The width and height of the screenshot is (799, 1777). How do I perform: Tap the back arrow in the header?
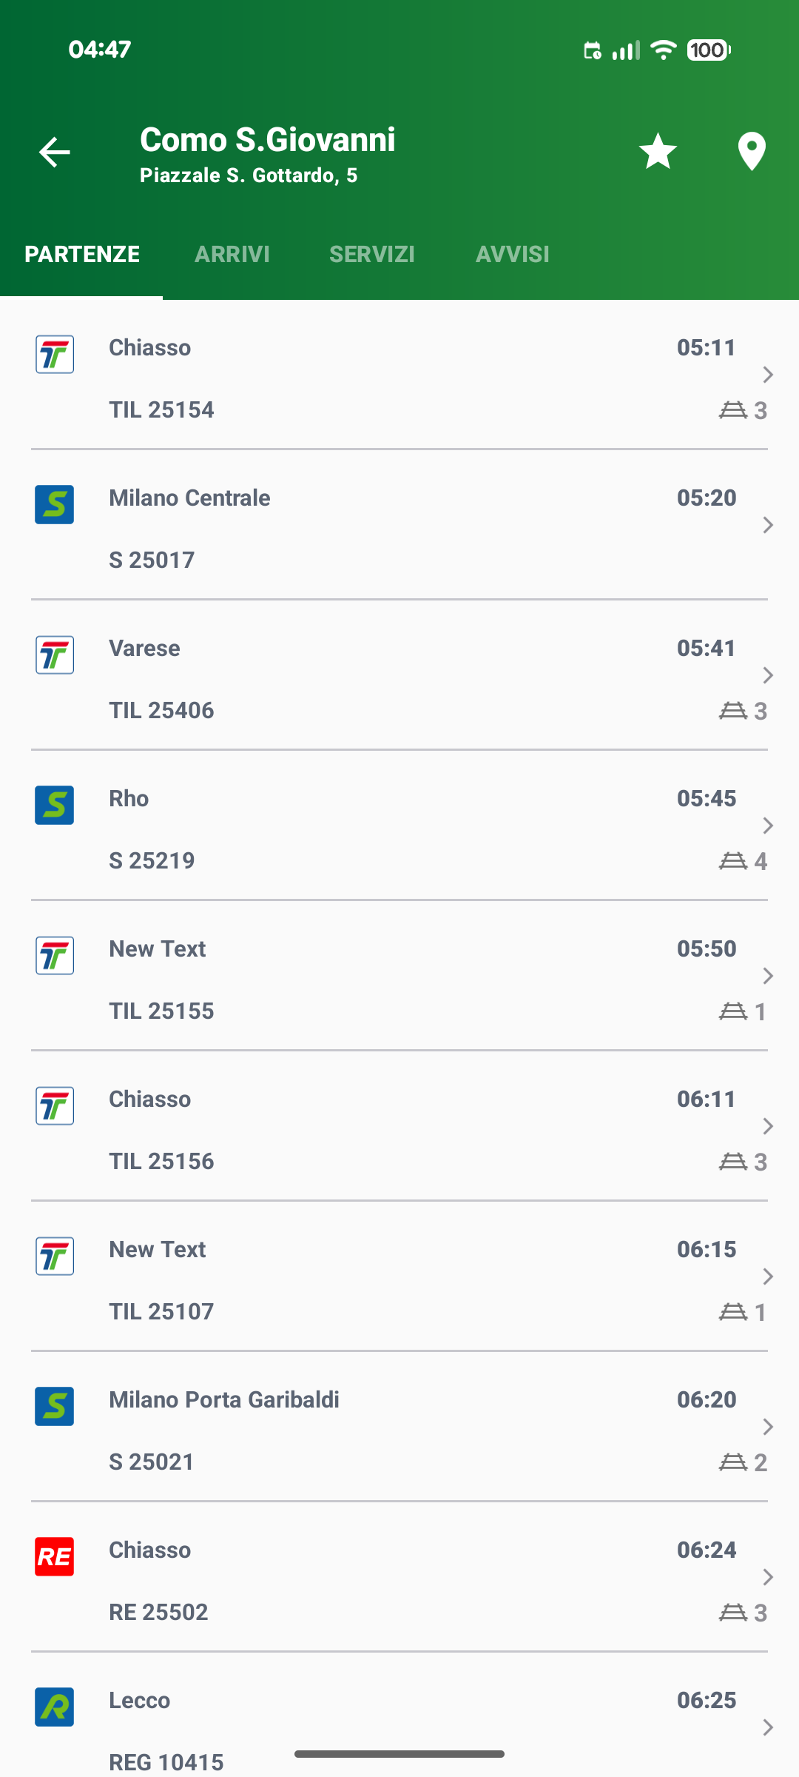[55, 153]
